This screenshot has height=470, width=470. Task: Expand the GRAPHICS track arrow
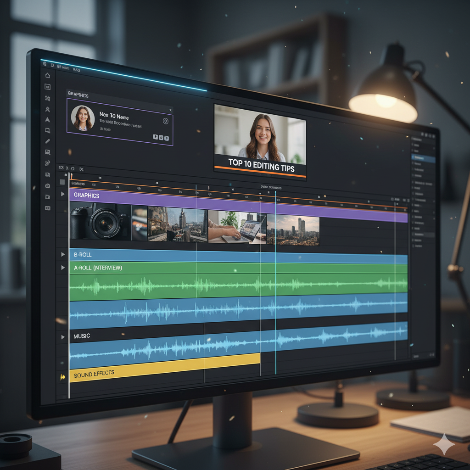63,194
